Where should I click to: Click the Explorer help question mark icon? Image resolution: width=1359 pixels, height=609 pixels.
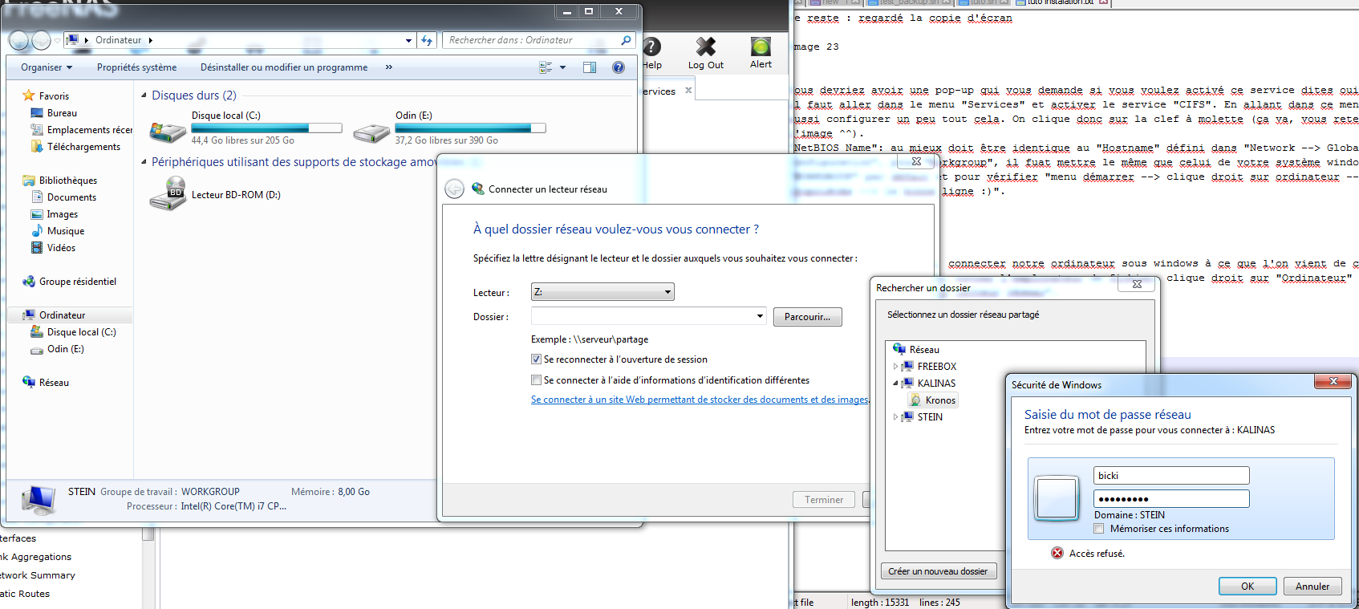tap(619, 67)
